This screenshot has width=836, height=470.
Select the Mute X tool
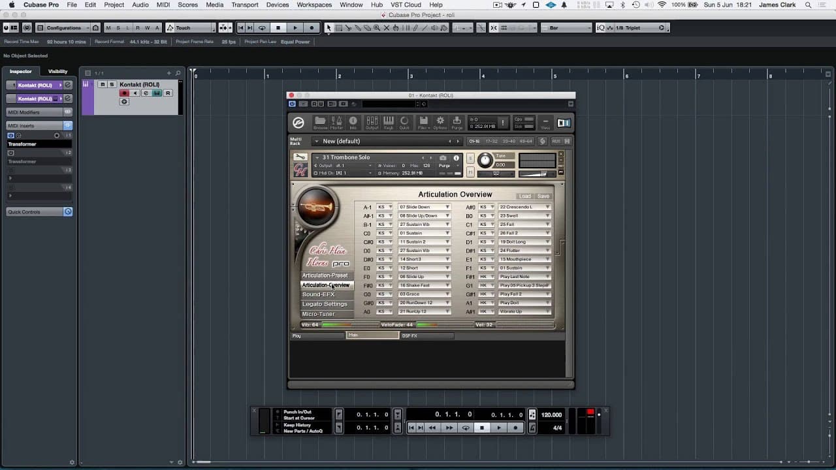[387, 28]
